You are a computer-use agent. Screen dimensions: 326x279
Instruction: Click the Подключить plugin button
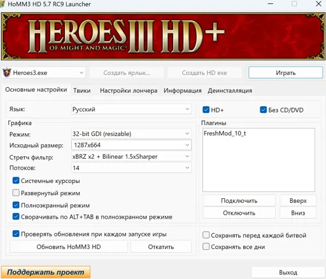click(x=239, y=201)
